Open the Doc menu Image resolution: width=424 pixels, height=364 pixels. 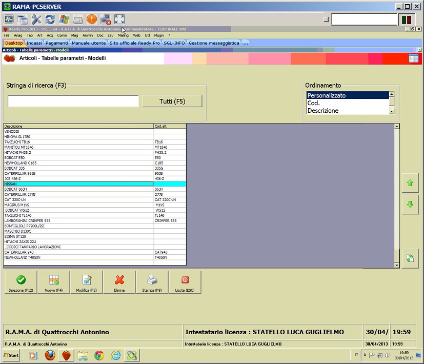click(x=100, y=35)
